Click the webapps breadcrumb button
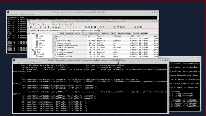206x116 pixels. (121, 34)
